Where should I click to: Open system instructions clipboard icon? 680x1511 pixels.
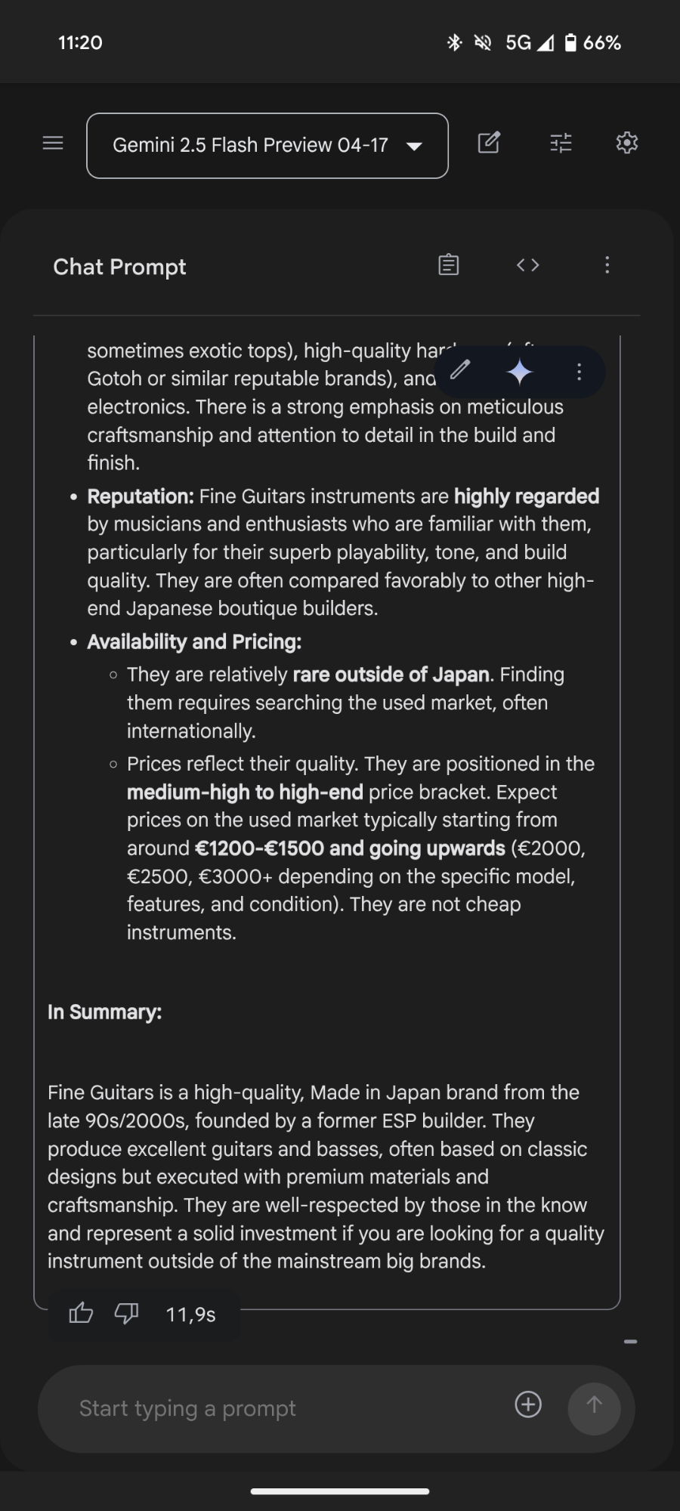tap(449, 264)
